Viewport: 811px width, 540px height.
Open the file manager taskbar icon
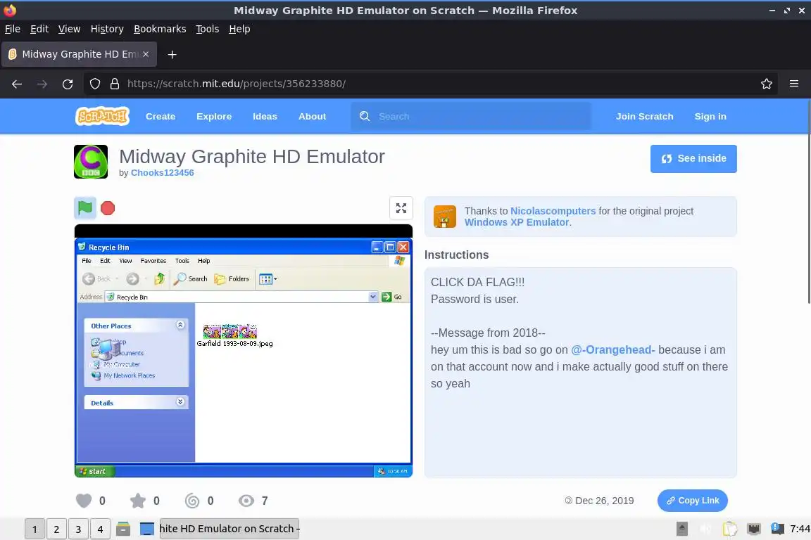(123, 529)
